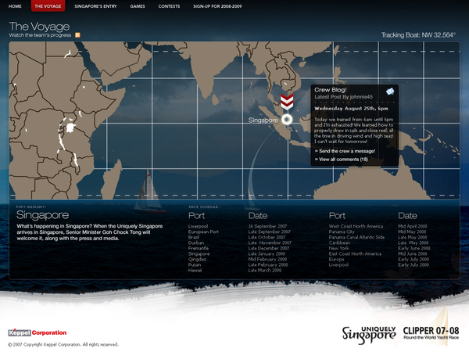Select Liverpool in the first Port column
This screenshot has width=469, height=352.
tap(198, 226)
